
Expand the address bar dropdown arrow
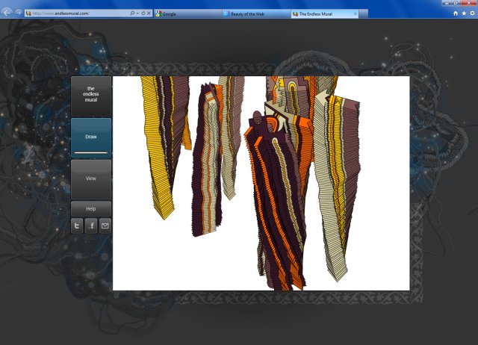tap(137, 13)
